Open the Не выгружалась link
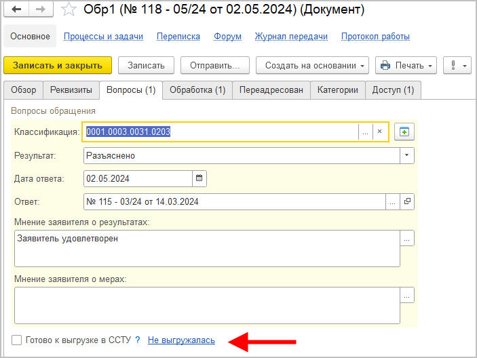 coord(181,340)
